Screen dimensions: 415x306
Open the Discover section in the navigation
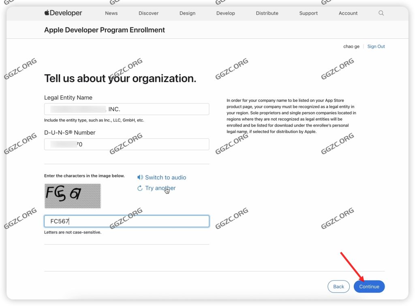pos(148,13)
